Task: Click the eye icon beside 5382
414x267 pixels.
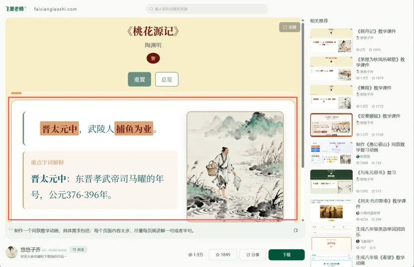Action: [x=358, y=191]
